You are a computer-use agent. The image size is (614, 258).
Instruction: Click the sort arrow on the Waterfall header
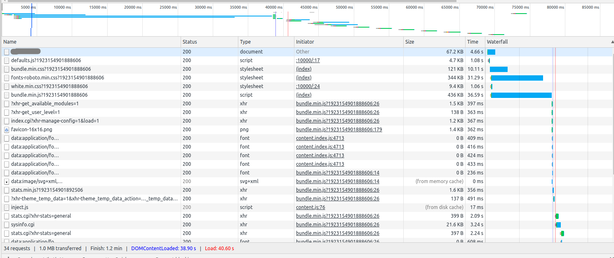pyautogui.click(x=610, y=42)
